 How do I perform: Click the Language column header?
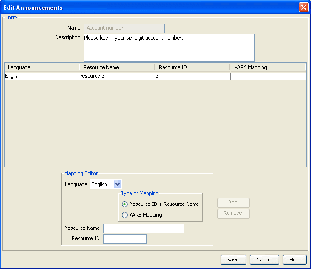(41, 67)
